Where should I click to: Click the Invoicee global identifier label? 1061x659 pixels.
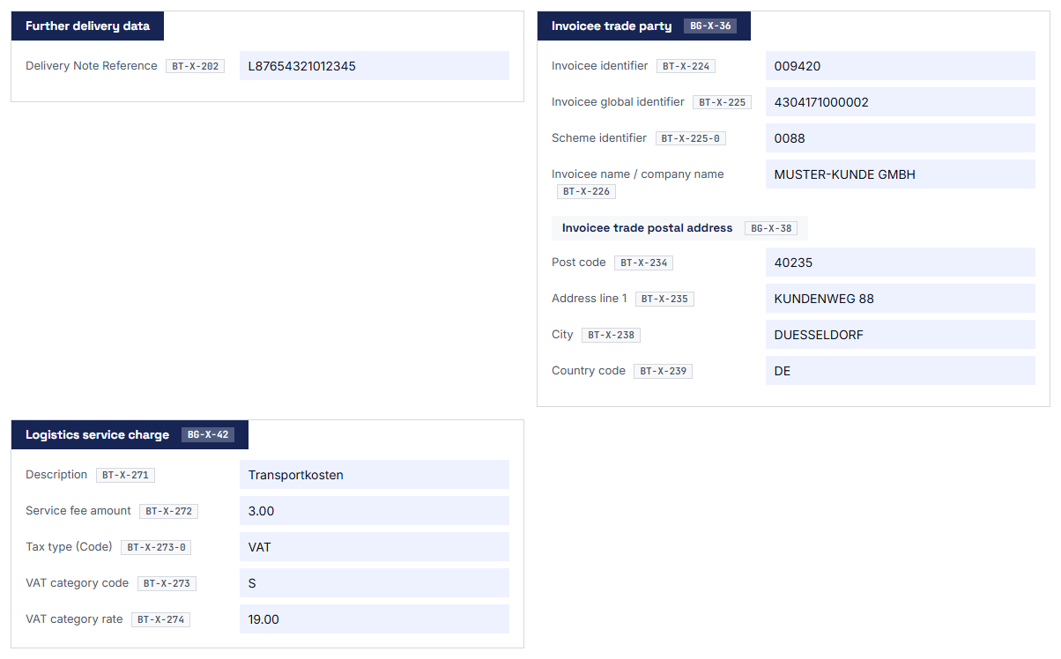(618, 102)
